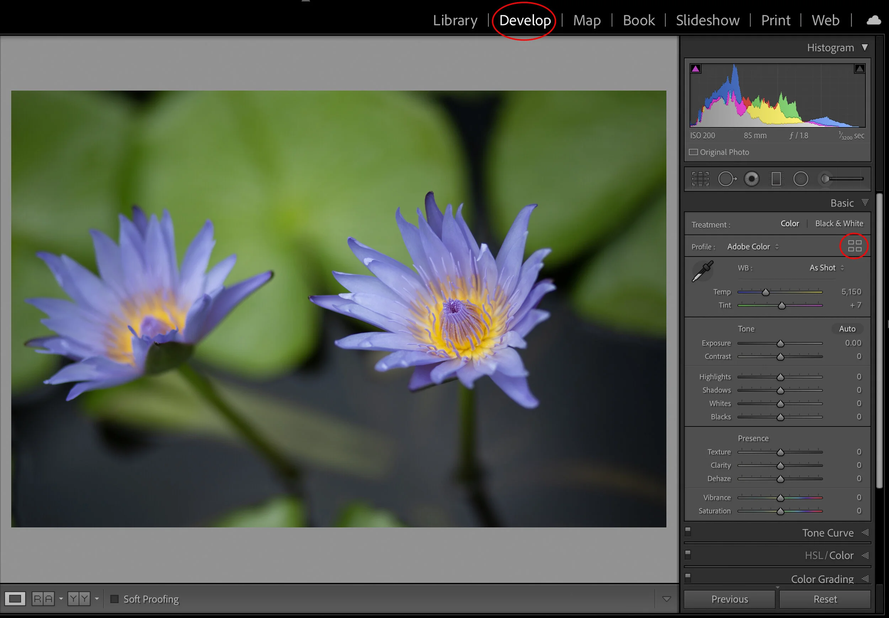889x618 pixels.
Task: Collapse the Histogram panel triangle
Action: pos(864,48)
